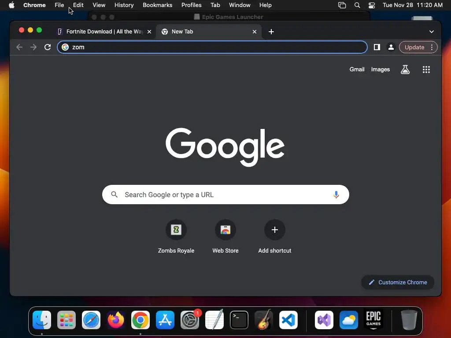Click the Chrome icon in the Dock
The image size is (451, 338).
click(x=140, y=320)
